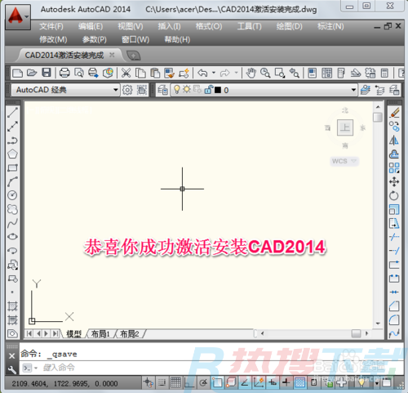Click the 上 face on the ViewCube
The height and width of the screenshot is (393, 408).
tap(345, 127)
